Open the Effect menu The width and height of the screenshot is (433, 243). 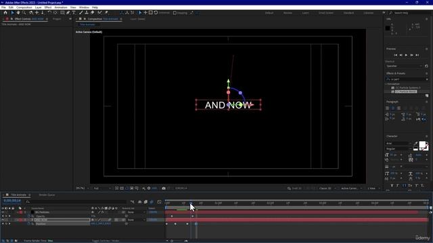(x=48, y=7)
